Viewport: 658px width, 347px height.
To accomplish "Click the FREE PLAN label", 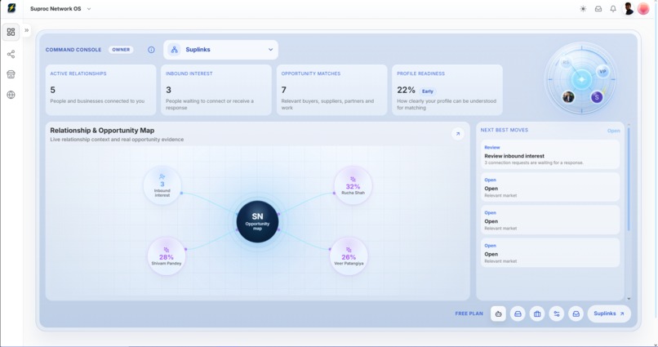I will tap(469, 314).
